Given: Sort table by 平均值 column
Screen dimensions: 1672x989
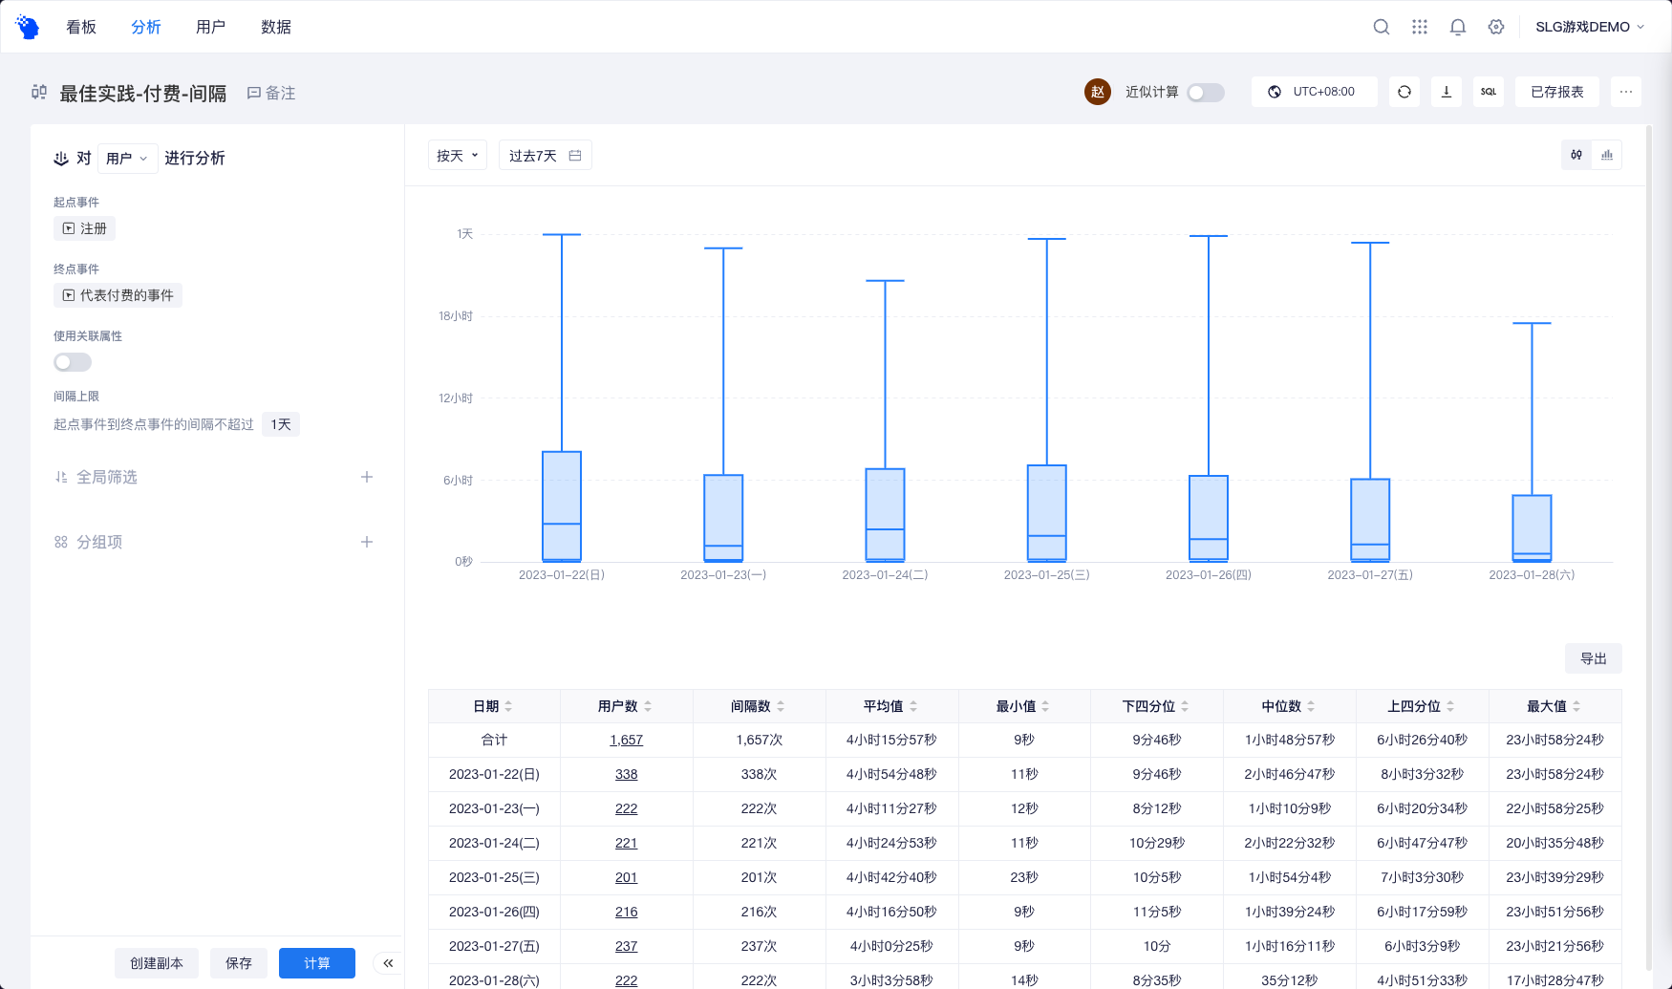Looking at the screenshot, I should click(913, 706).
